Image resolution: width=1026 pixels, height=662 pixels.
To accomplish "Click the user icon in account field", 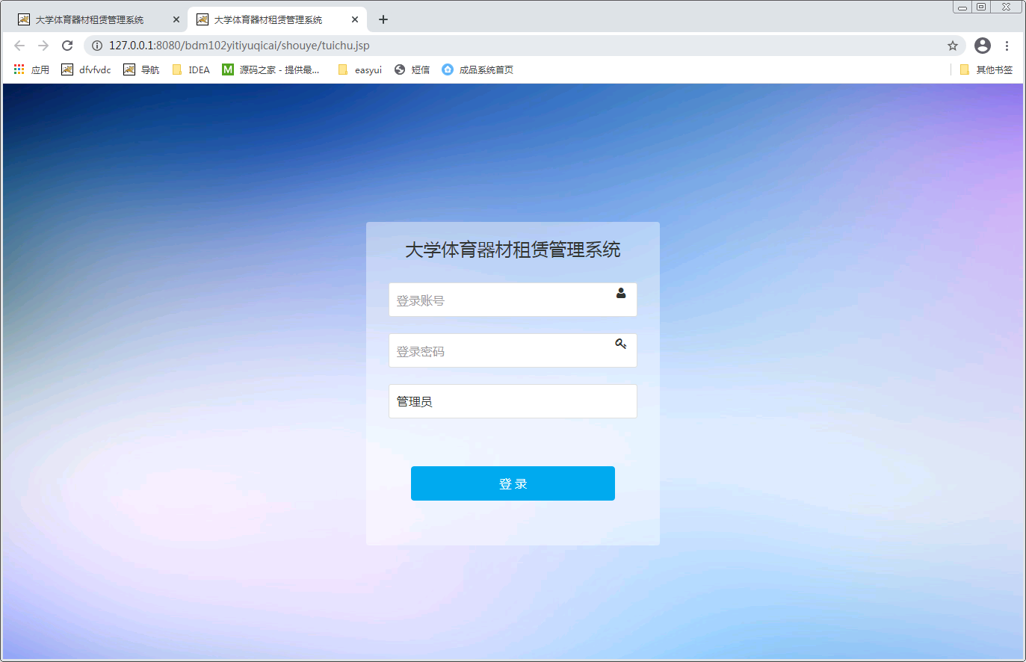I will [621, 293].
